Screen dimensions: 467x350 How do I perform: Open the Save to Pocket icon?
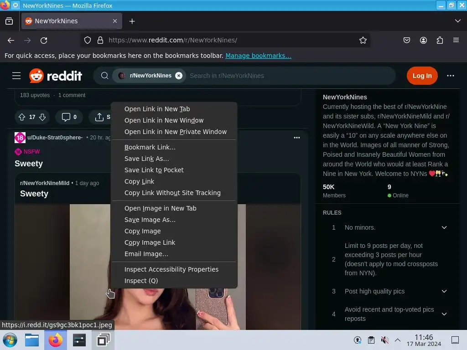click(x=406, y=40)
